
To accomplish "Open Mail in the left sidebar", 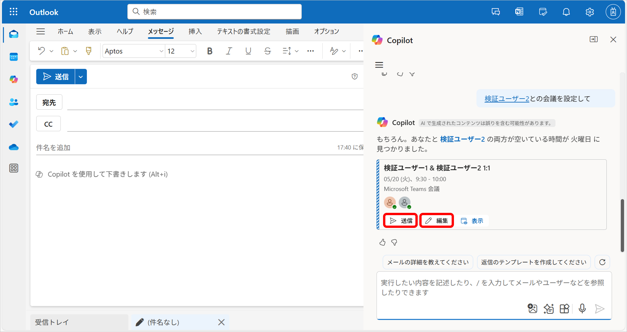I will coord(14,34).
